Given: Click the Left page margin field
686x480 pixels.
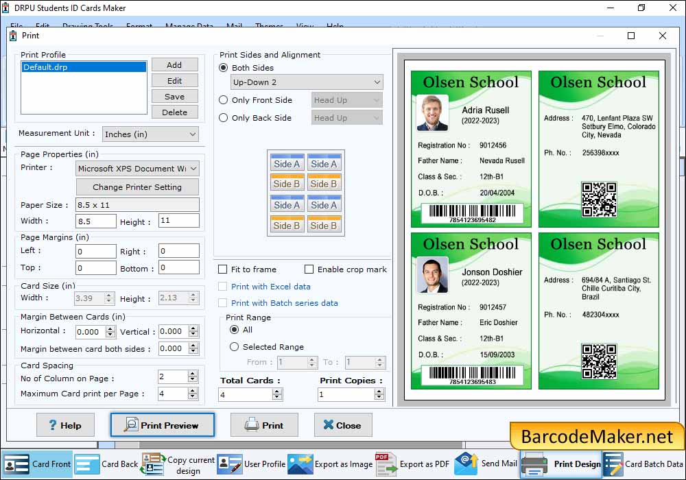Looking at the screenshot, I should (96, 251).
